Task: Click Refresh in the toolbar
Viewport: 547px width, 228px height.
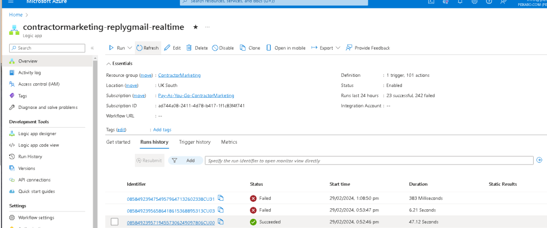Action: coord(147,48)
